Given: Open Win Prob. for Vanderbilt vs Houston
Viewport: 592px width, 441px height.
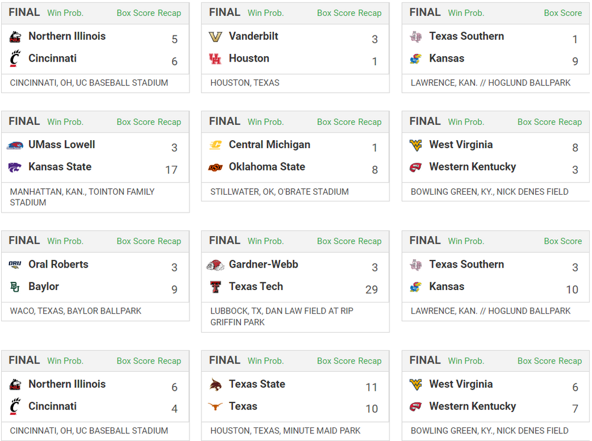Looking at the screenshot, I should 266,13.
